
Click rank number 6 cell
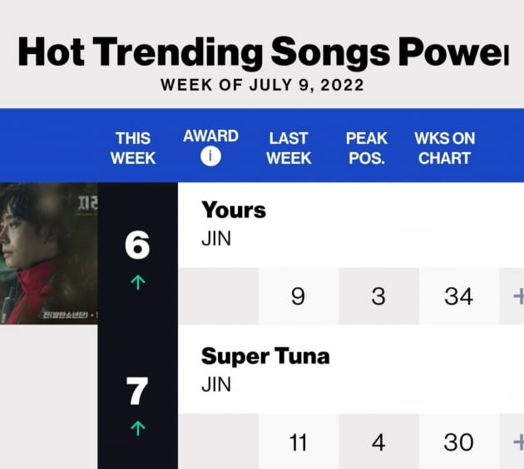click(137, 245)
